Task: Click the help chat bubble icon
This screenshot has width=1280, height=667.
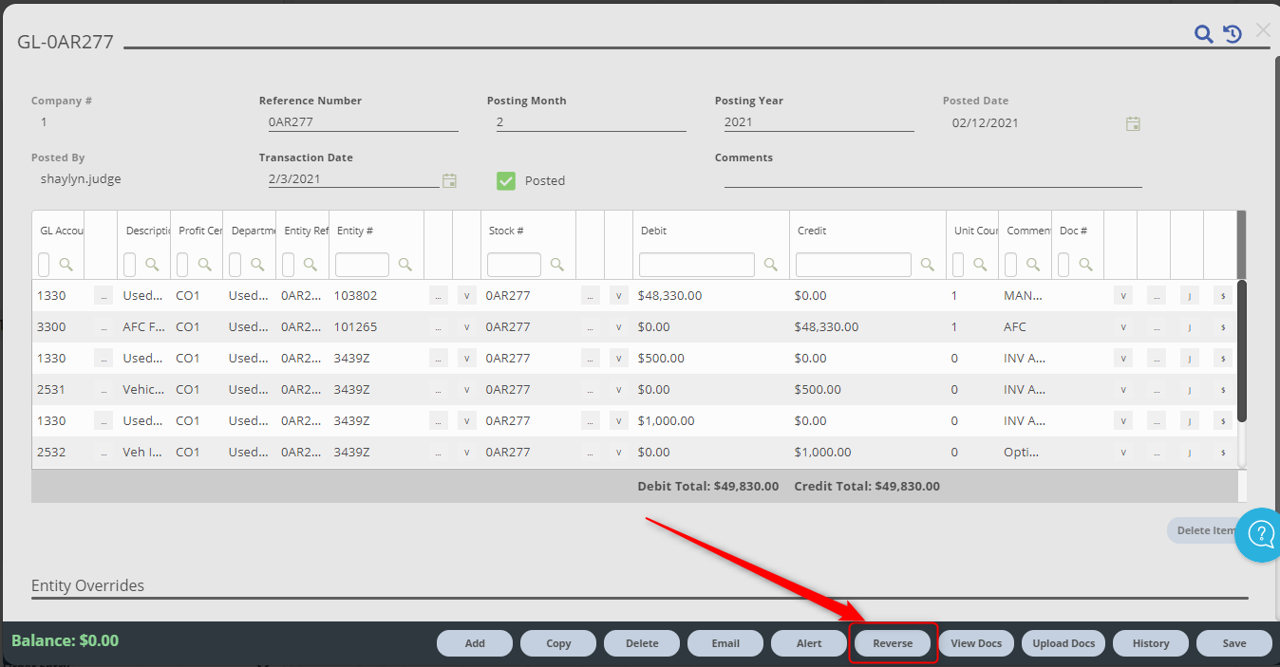Action: click(1261, 535)
